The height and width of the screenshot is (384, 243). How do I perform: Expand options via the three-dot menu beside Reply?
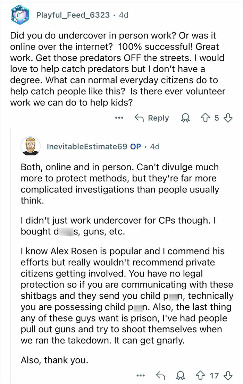119,118
